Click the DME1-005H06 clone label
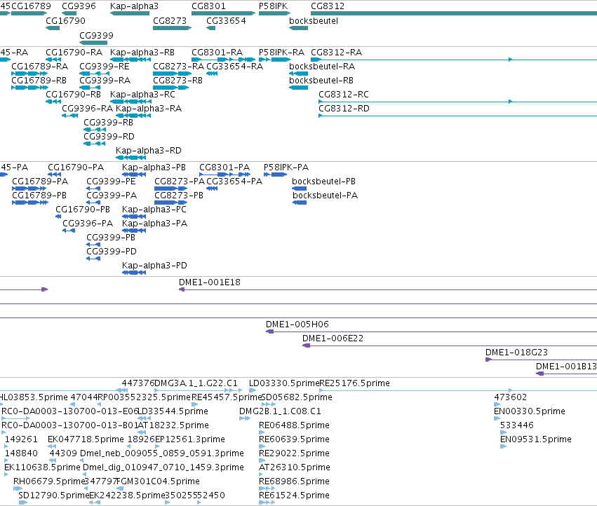 pyautogui.click(x=297, y=324)
